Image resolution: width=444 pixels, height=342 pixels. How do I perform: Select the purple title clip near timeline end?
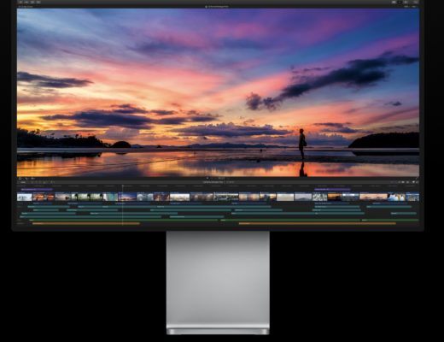coord(332,189)
